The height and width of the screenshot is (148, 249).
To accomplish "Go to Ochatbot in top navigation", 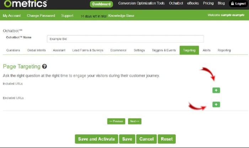I will 176,3.
